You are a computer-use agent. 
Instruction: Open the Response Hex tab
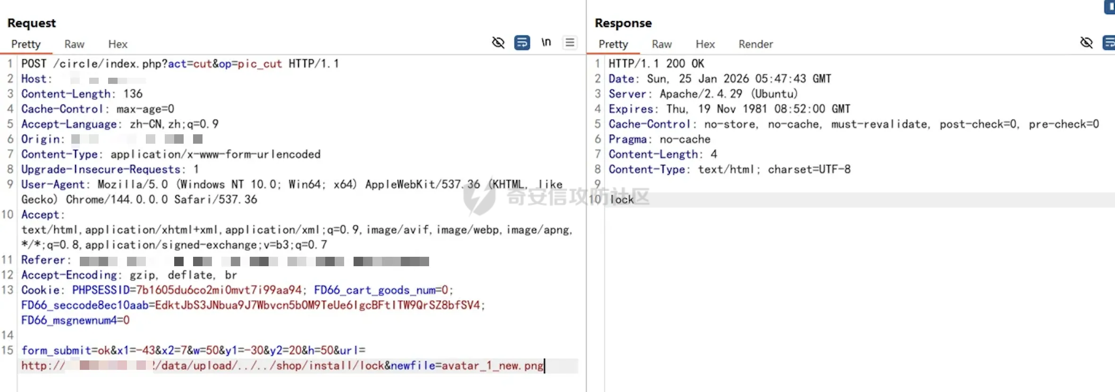click(705, 44)
